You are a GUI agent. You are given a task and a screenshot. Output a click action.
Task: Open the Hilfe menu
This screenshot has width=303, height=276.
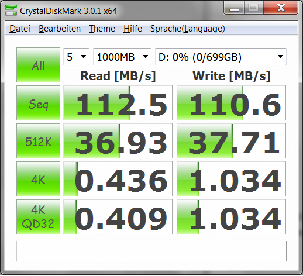133,29
